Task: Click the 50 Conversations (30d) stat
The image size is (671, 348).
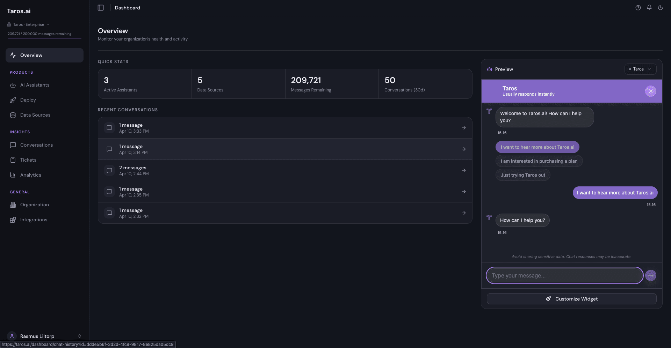Action: pyautogui.click(x=425, y=84)
